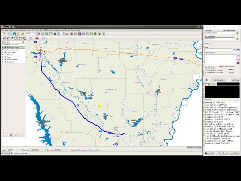Image resolution: width=241 pixels, height=181 pixels.
Task: Toggle the Railways layer checkbox
Action: click(x=6, y=55)
